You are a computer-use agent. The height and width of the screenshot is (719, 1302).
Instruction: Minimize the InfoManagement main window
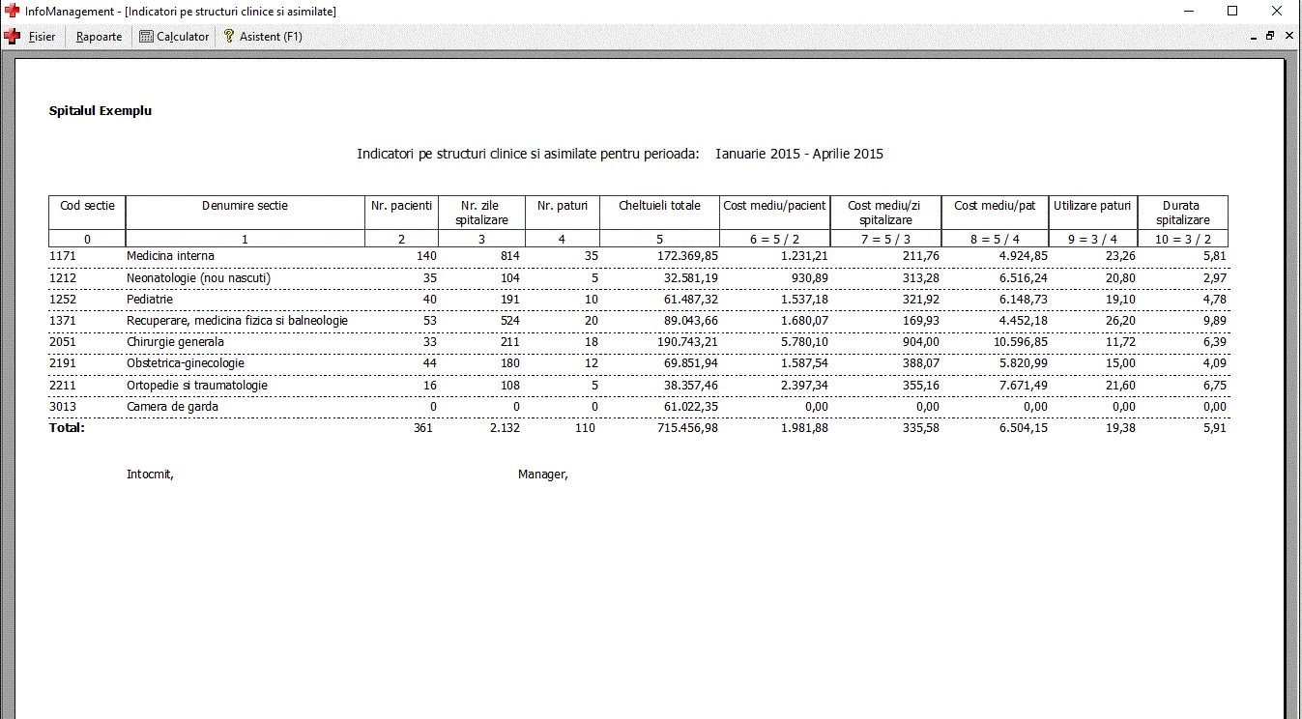tap(1188, 11)
